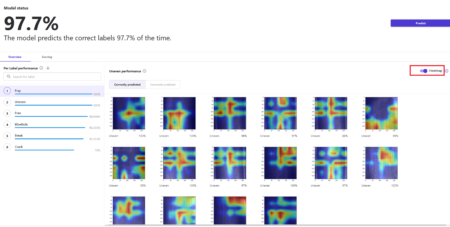This screenshot has height=227, width=450.
Task: Open the Scoring tab
Action: pos(47,57)
